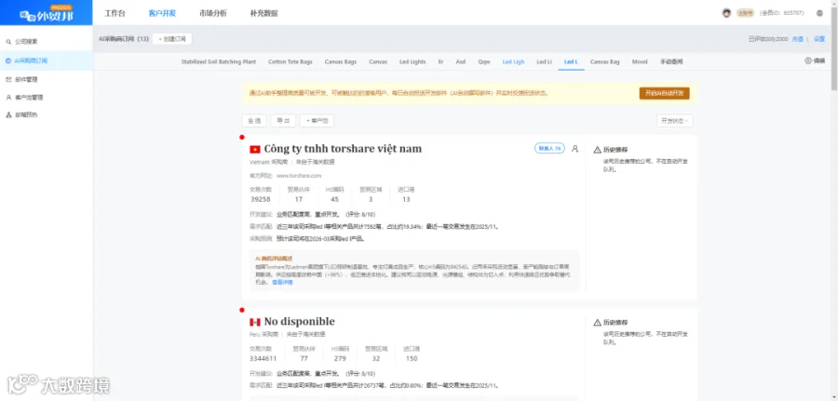This screenshot has width=838, height=401.
Task: Click the 主账号 badge
Action: tap(745, 13)
